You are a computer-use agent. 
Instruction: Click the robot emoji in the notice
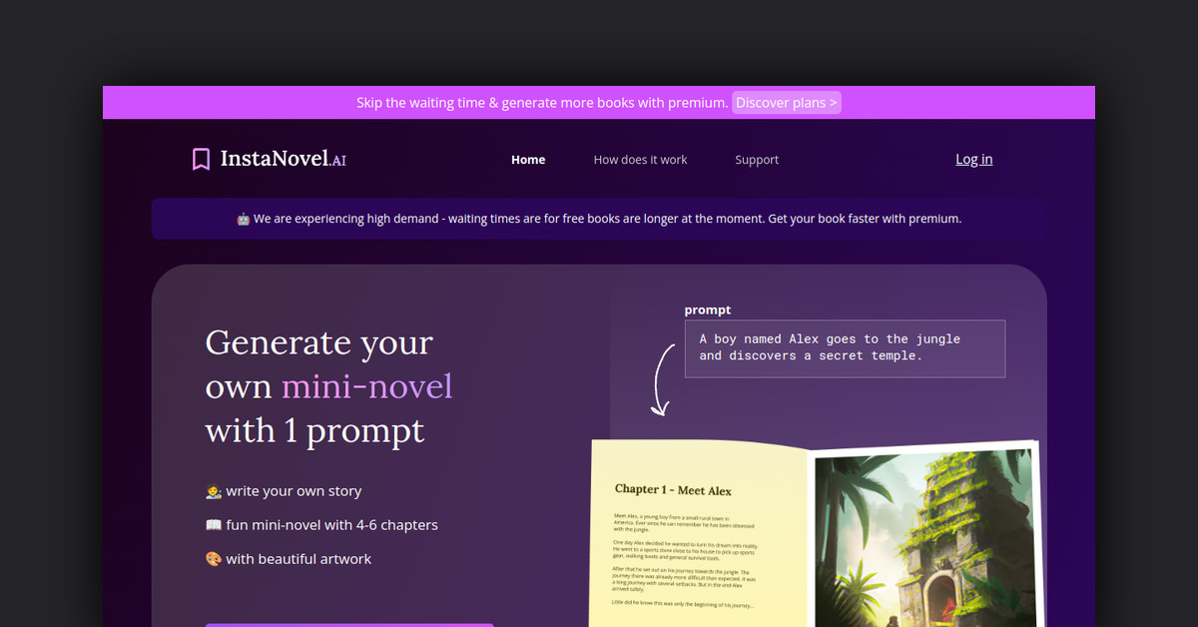243,219
